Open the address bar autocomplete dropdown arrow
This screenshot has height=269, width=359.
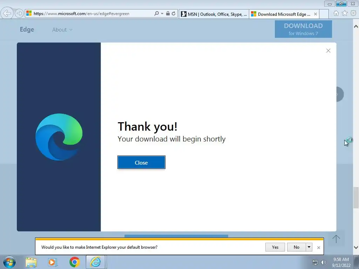click(x=162, y=14)
